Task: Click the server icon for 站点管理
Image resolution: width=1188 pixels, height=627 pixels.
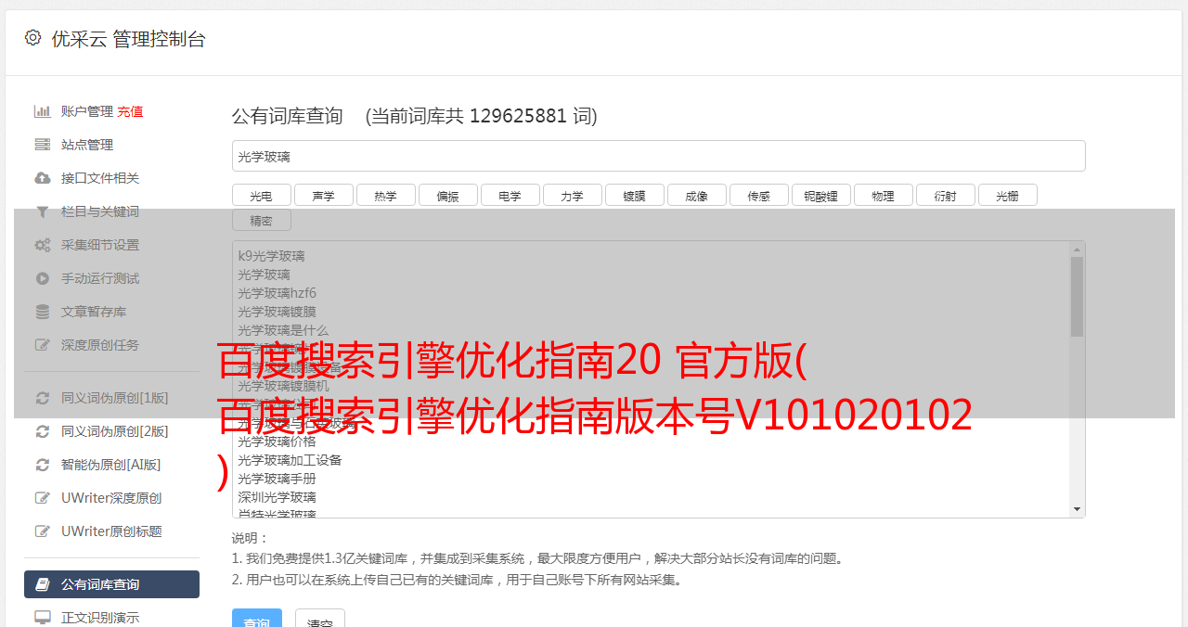Action: point(42,145)
